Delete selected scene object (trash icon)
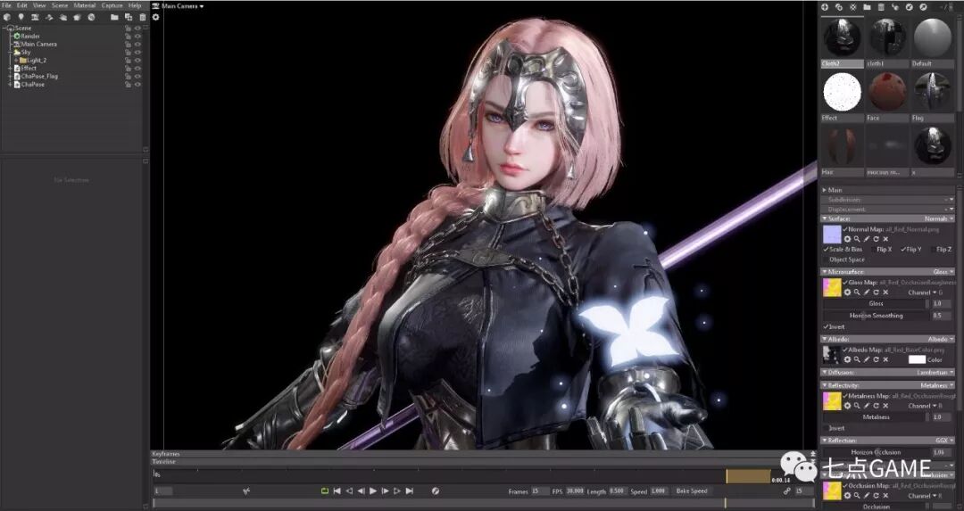Image resolution: width=964 pixels, height=511 pixels. pyautogui.click(x=143, y=17)
